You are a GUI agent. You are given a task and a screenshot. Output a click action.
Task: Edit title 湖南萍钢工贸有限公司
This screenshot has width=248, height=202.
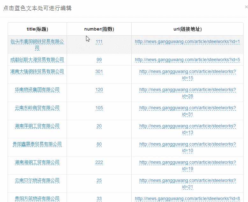[37, 126]
